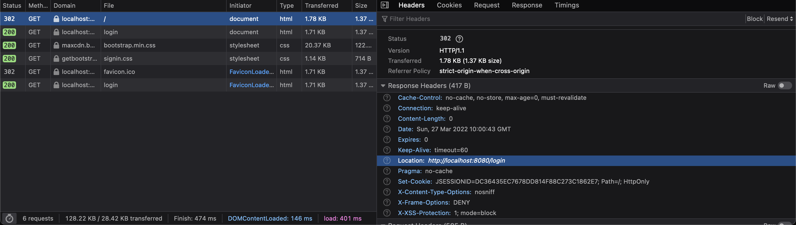The image size is (796, 225).
Task: Click the help icon beside Location header
Action: point(387,160)
